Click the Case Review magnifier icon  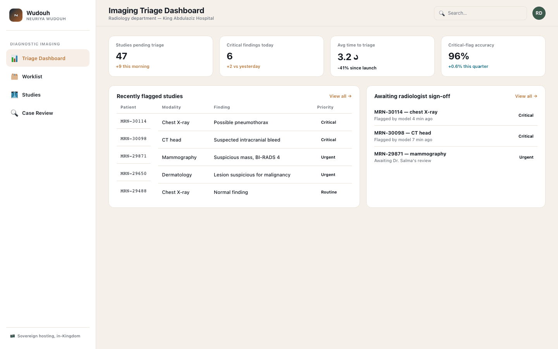point(14,113)
